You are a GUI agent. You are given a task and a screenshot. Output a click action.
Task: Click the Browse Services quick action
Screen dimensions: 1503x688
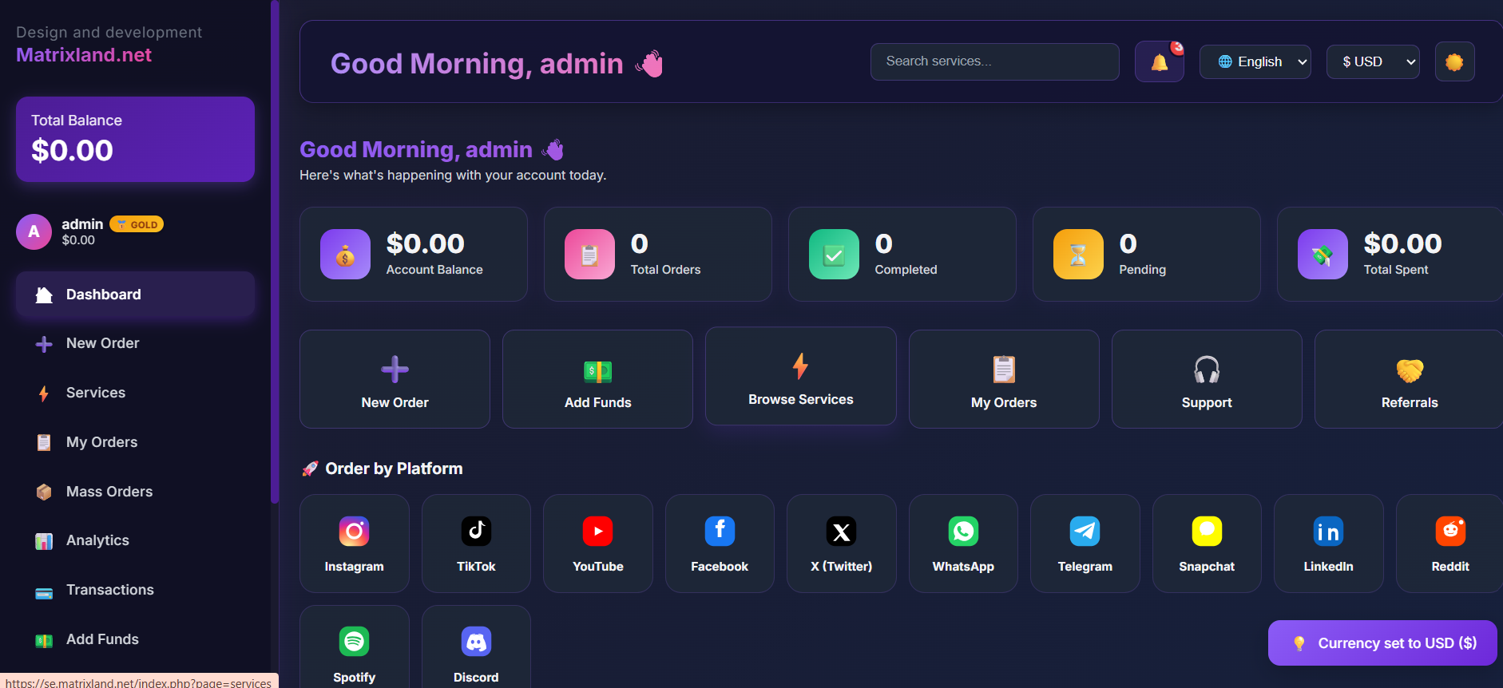pos(800,377)
